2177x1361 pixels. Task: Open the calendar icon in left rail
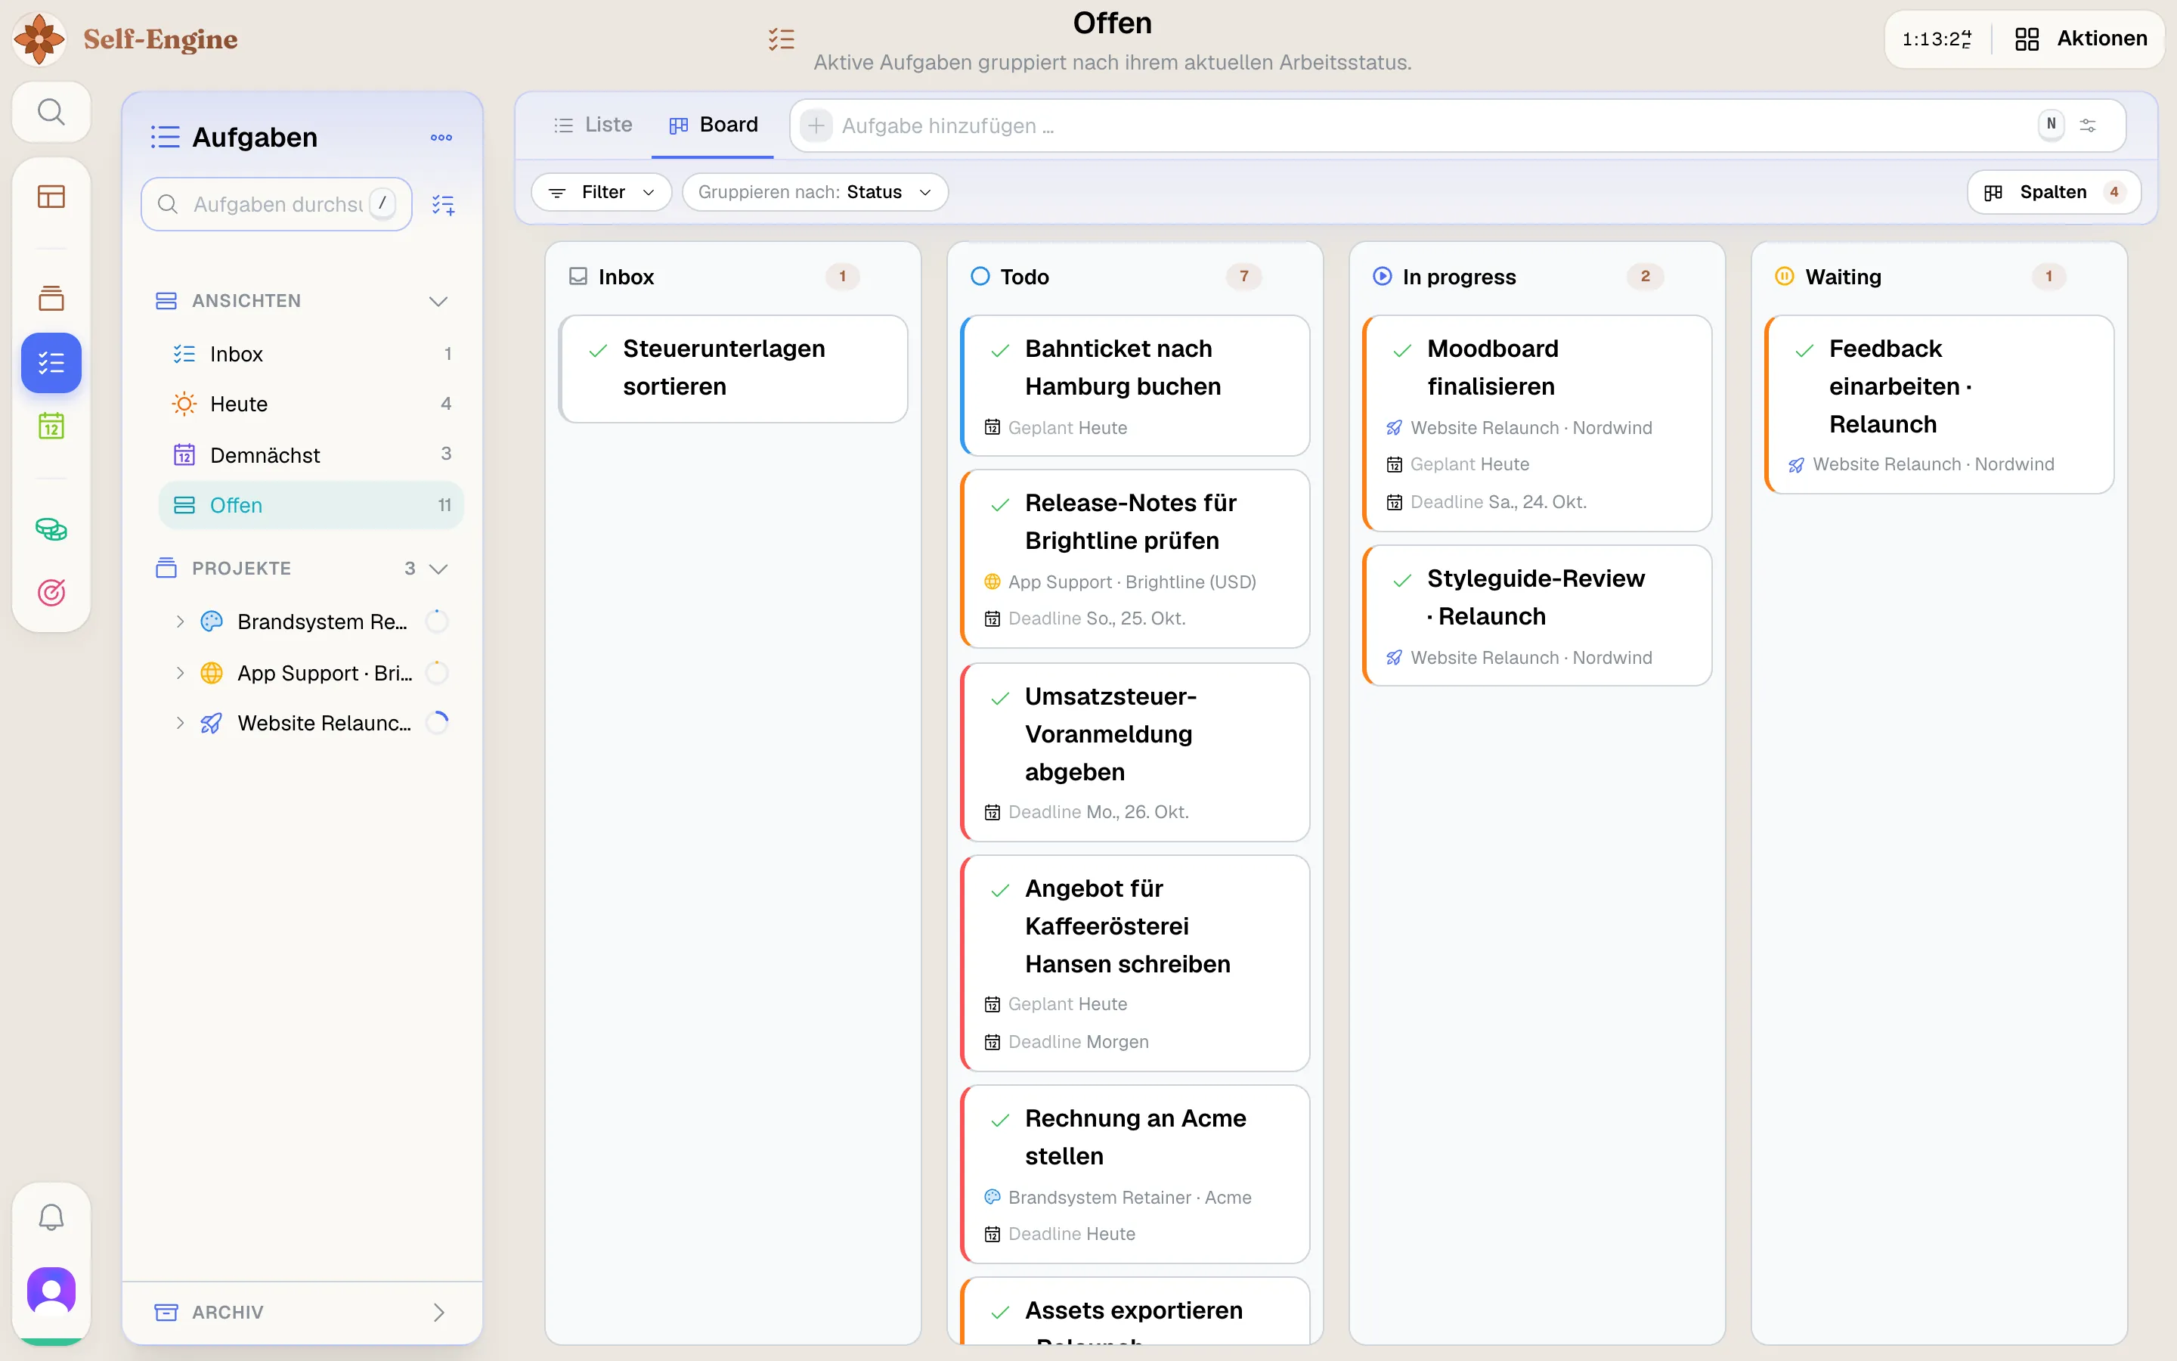pyautogui.click(x=51, y=426)
